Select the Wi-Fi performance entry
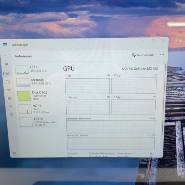Screen dimensions: 185x185 (39, 109)
